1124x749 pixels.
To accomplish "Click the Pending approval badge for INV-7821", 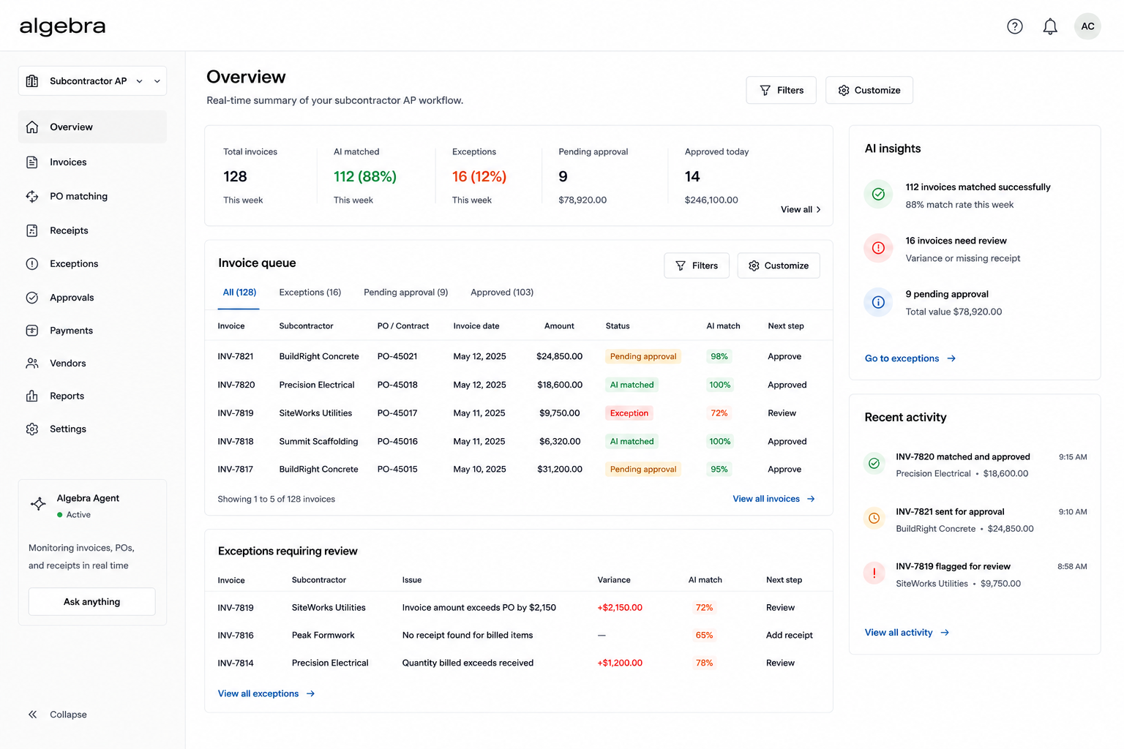I will 643,356.
